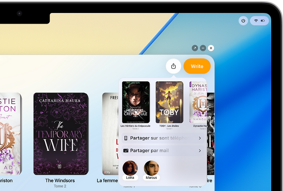Select Dynastie Hariston cover in share popup
The width and height of the screenshot is (283, 191).
pyautogui.click(x=198, y=102)
